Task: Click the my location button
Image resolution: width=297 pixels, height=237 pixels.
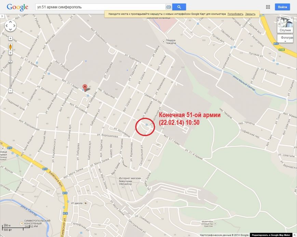Action: pos(10,39)
